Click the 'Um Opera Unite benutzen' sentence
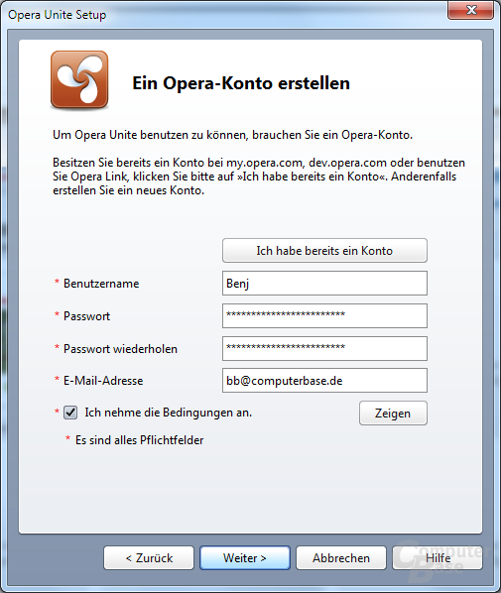 tap(232, 135)
